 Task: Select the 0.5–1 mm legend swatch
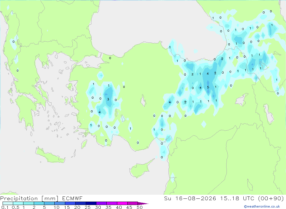point(18,203)
